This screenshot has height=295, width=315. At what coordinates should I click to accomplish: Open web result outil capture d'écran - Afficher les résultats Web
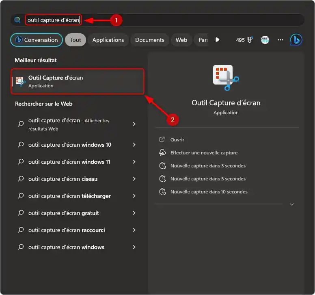pyautogui.click(x=78, y=124)
